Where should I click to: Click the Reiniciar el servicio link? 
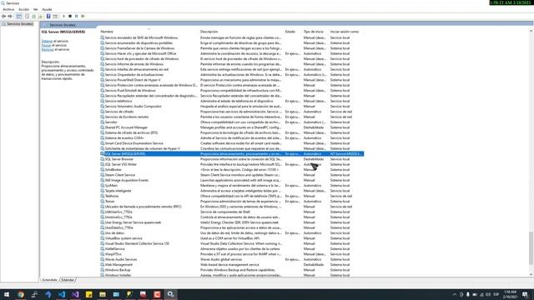click(48, 50)
